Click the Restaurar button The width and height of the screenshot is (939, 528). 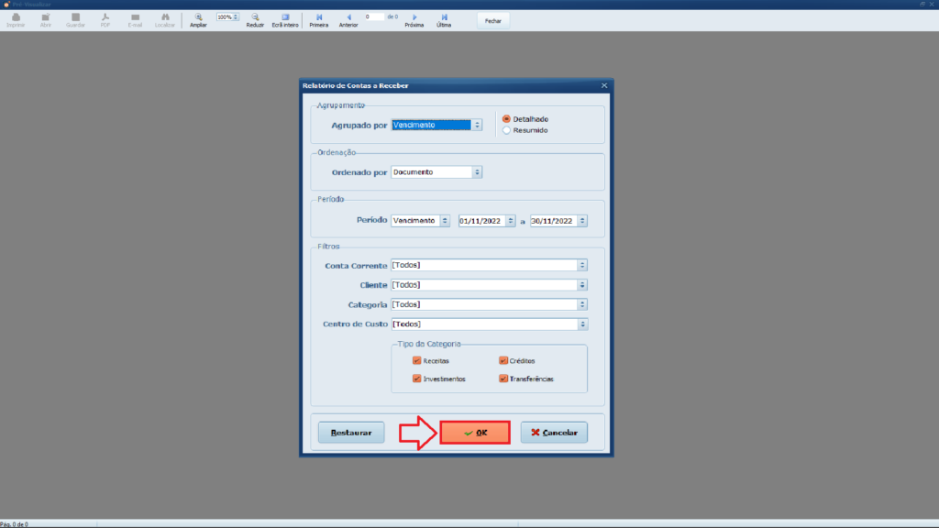tap(351, 433)
